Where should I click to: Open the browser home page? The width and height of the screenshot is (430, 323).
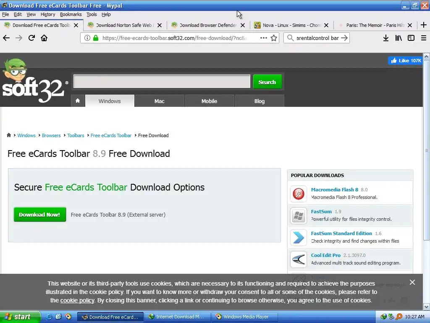coord(44,38)
